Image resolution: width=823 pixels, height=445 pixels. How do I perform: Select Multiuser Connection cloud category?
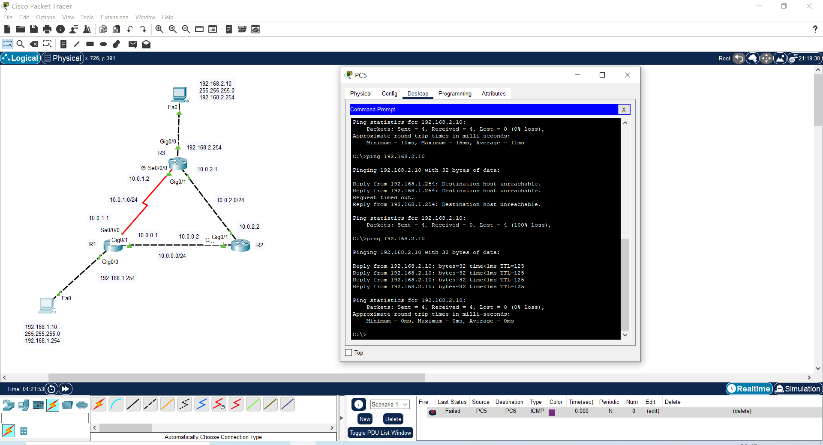(x=82, y=405)
